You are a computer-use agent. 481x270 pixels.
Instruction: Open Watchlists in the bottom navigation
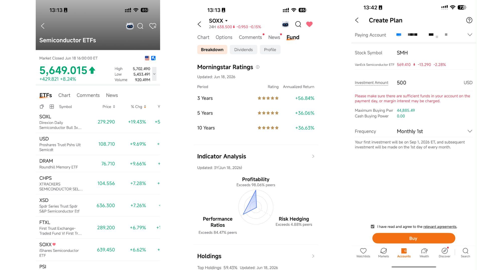coord(363,253)
